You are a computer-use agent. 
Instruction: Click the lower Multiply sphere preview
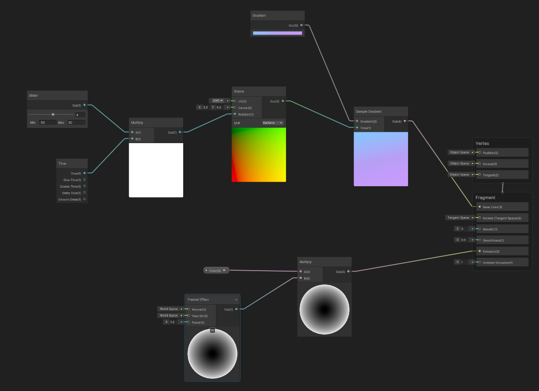[x=325, y=309]
